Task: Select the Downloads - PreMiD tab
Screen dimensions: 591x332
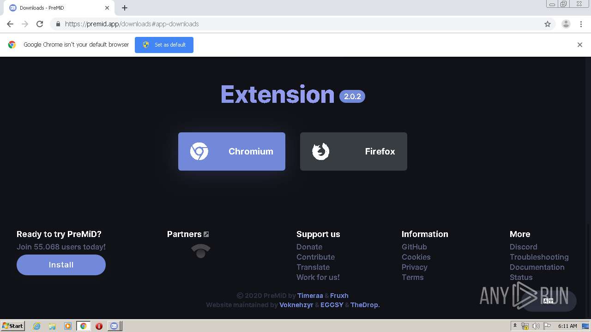Action: (60, 8)
